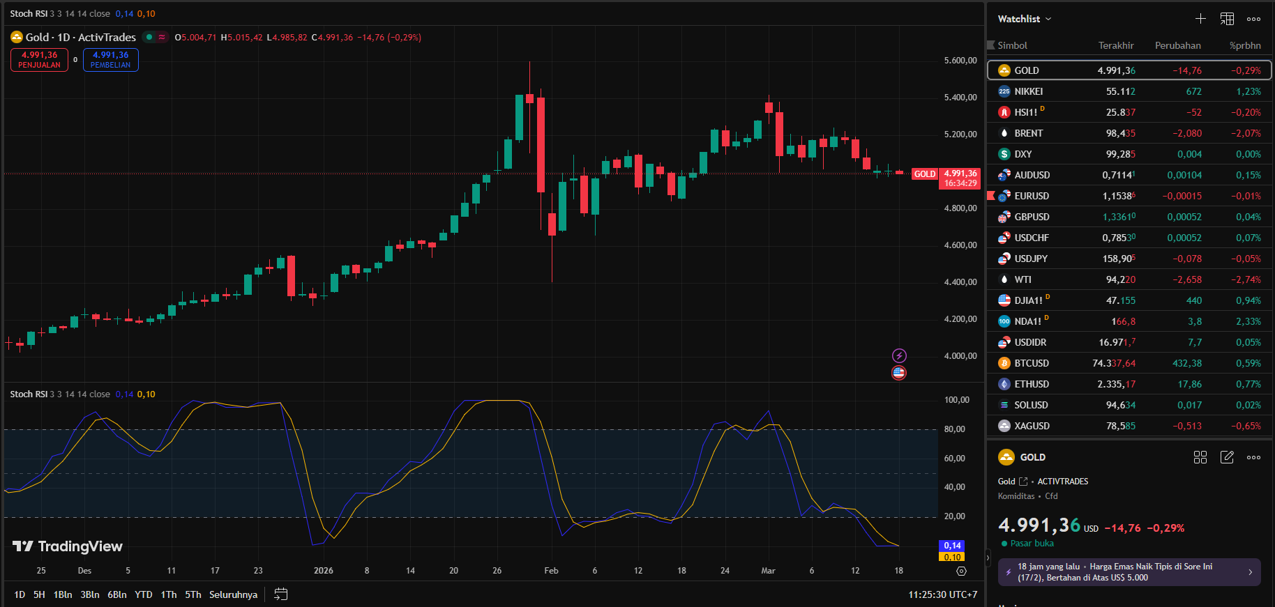Image resolution: width=1275 pixels, height=607 pixels.
Task: Click the blue PEMBELIAN buy button
Action: pyautogui.click(x=110, y=60)
